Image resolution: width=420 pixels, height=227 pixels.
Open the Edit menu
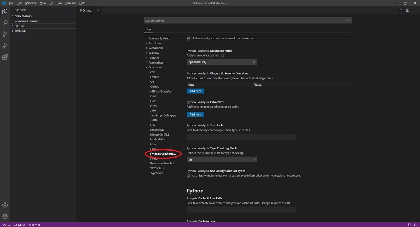pyautogui.click(x=19, y=3)
